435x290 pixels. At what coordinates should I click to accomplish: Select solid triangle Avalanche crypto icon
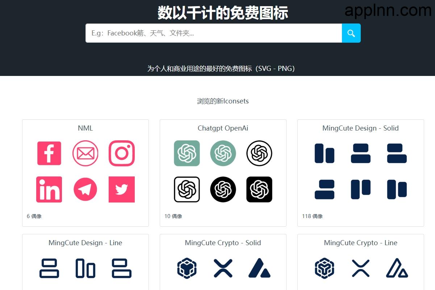point(259,268)
